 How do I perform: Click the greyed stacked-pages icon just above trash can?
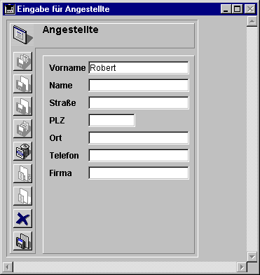click(22, 128)
